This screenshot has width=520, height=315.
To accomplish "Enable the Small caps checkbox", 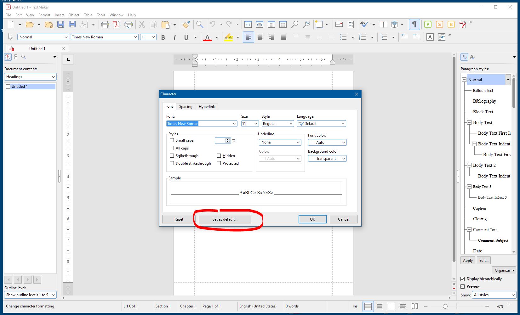I will 172,140.
